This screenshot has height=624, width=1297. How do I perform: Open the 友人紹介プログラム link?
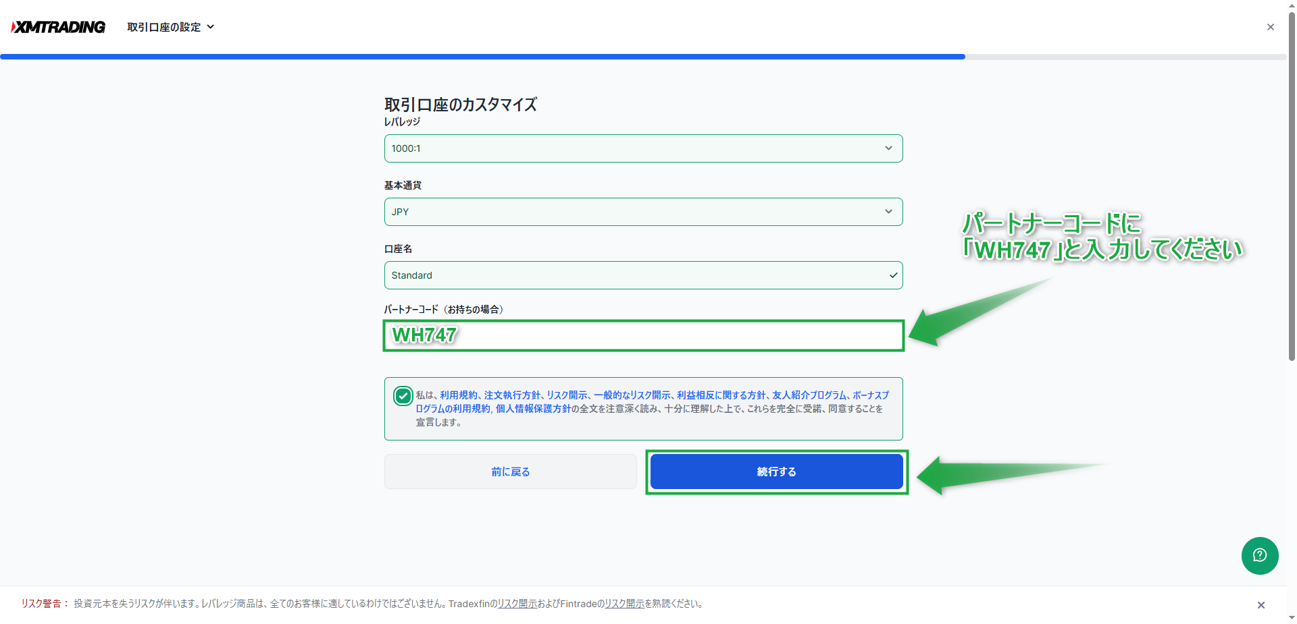pyautogui.click(x=809, y=395)
